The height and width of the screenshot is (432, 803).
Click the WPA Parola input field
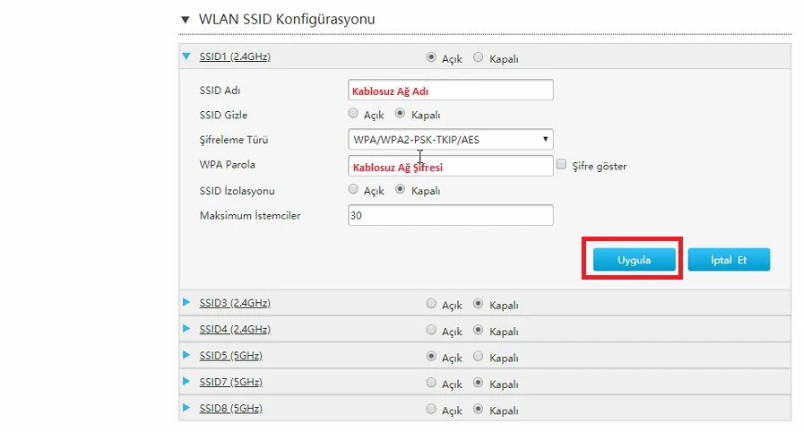(451, 166)
